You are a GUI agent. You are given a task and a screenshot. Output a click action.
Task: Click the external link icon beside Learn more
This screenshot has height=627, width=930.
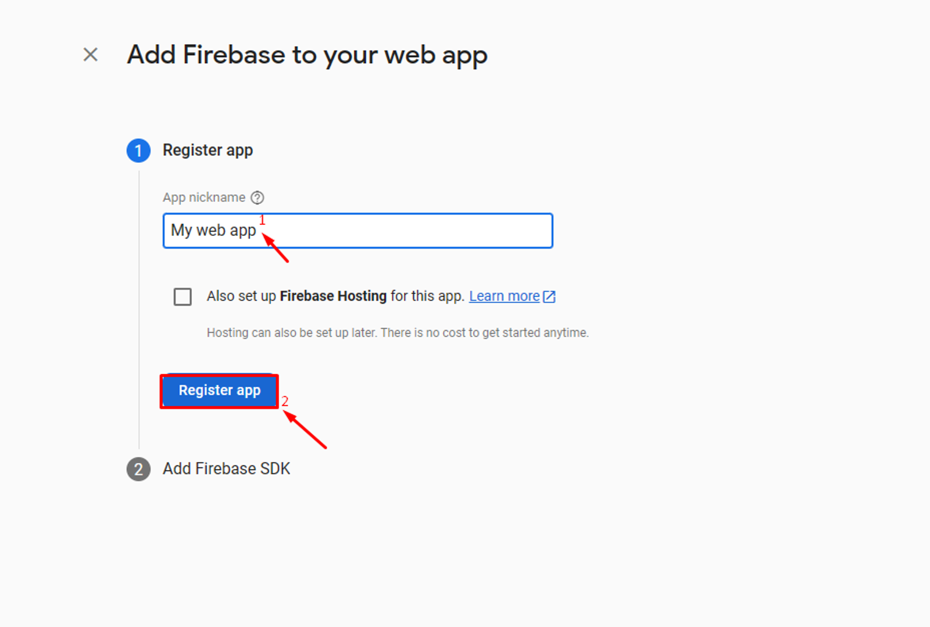[x=549, y=296]
